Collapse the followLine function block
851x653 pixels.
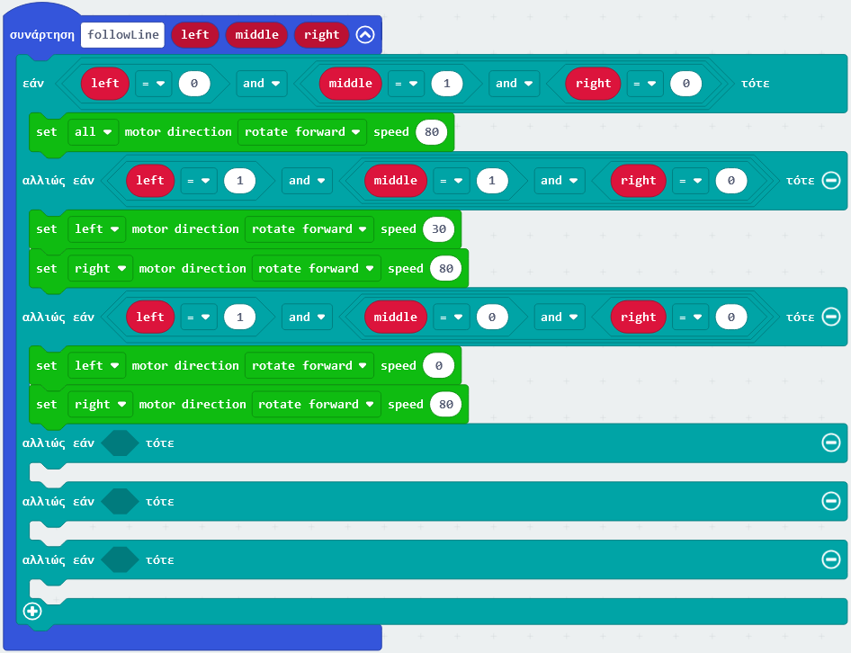[x=365, y=35]
